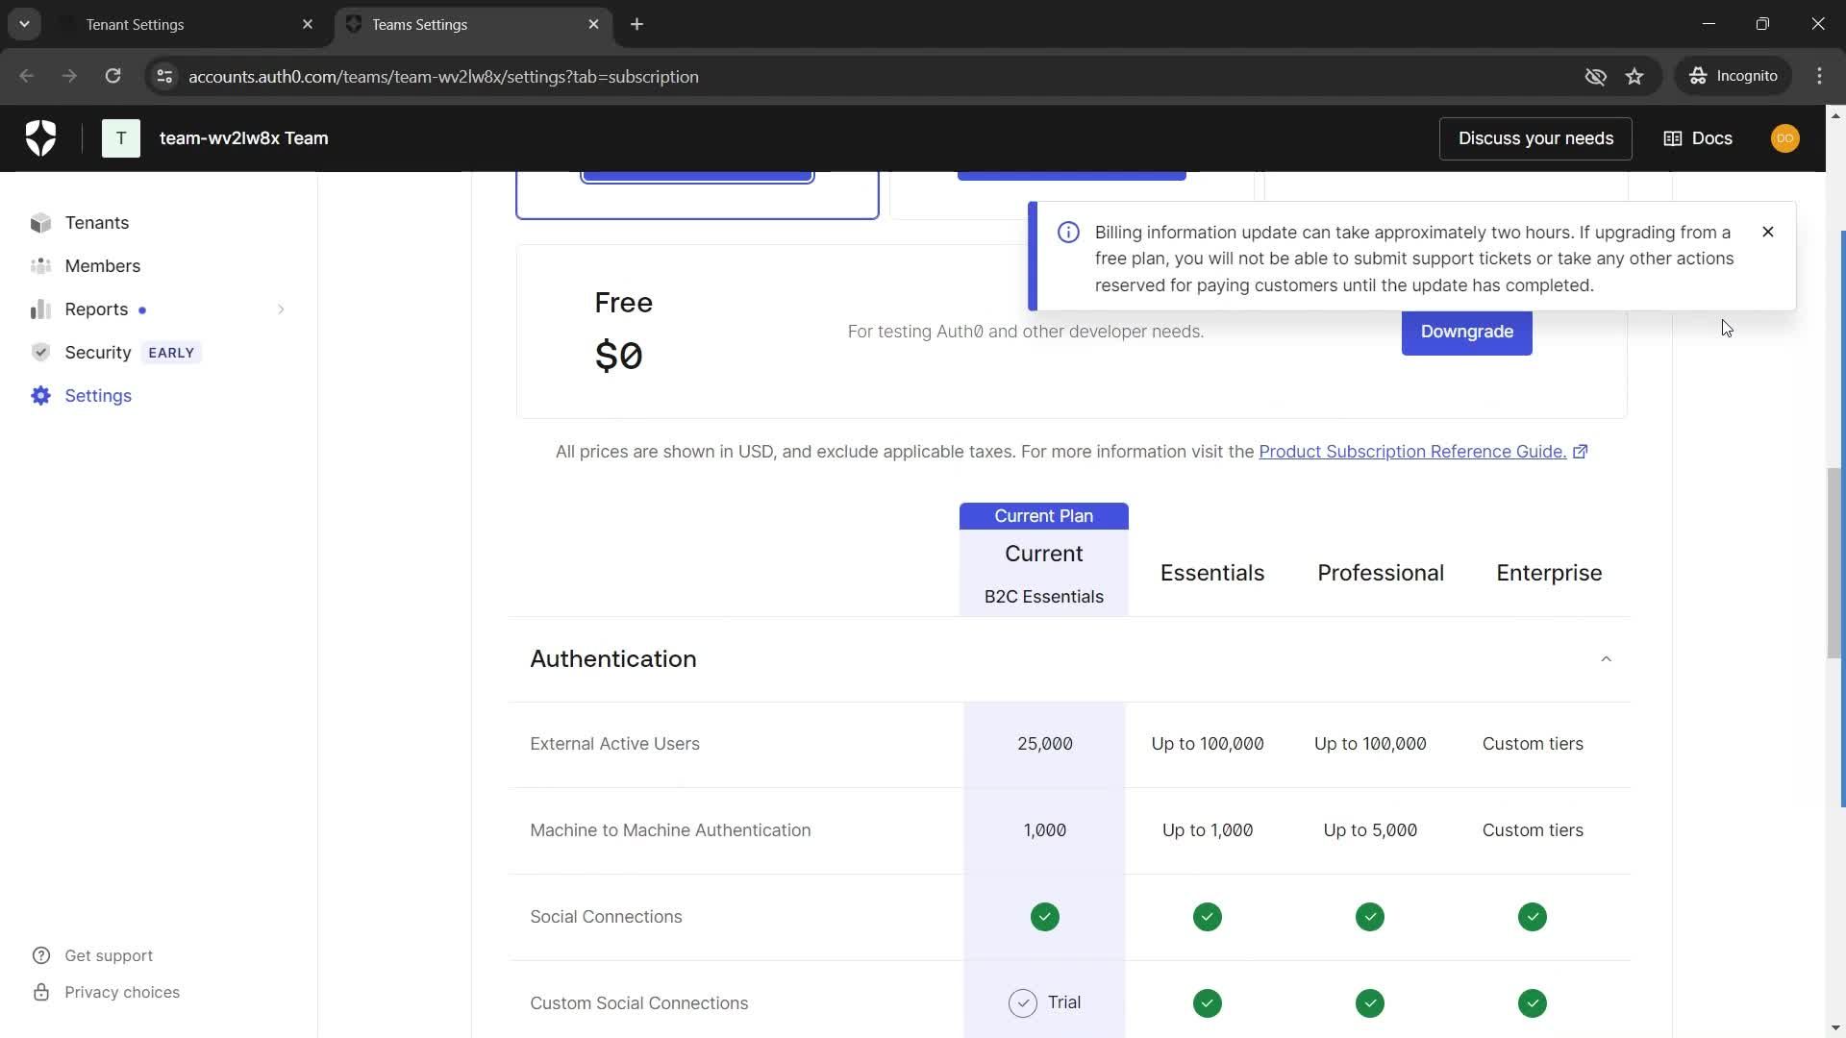Click the Members people icon
The width and height of the screenshot is (1846, 1038).
40,266
